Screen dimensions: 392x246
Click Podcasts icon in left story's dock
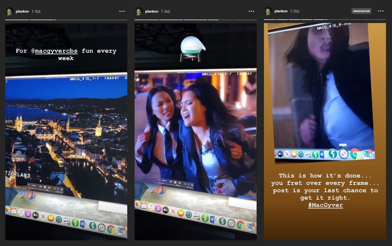tap(28, 214)
